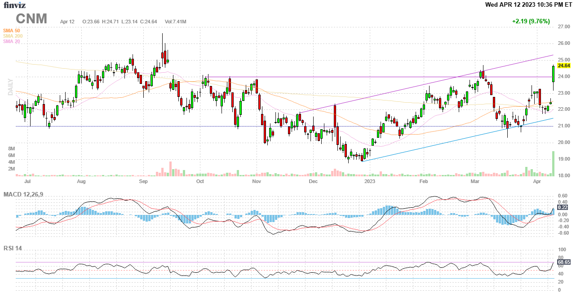
Task: Click the yellow 24.64 current price tag
Action: (x=563, y=66)
